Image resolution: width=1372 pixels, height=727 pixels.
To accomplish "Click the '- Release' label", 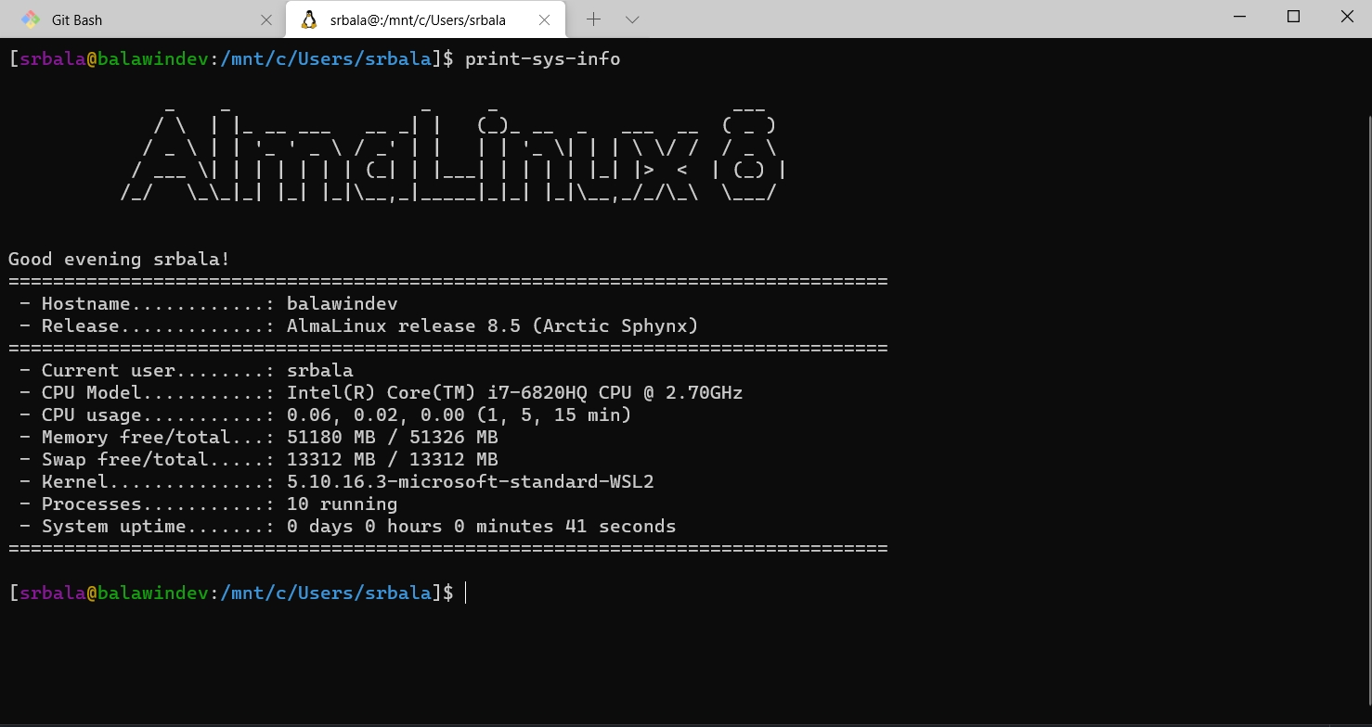I will [70, 326].
